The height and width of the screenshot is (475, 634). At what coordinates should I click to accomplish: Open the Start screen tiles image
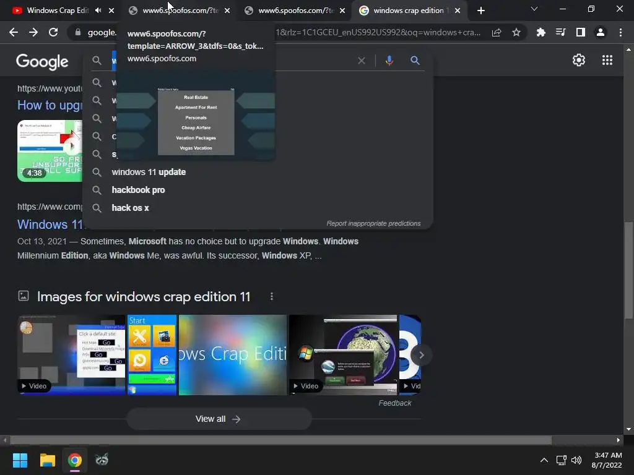point(152,354)
